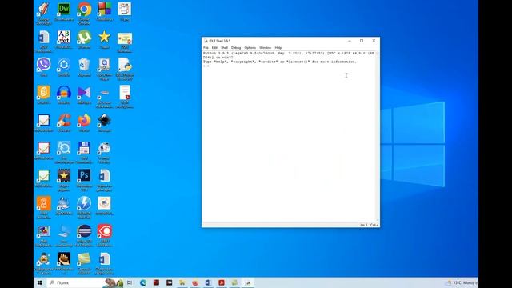This screenshot has width=512, height=288.
Task: Switch to Word on the taskbar
Action: tap(208, 282)
